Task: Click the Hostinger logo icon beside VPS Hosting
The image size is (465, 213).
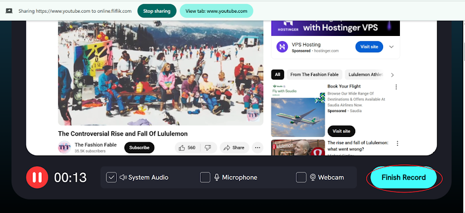Action: (282, 47)
